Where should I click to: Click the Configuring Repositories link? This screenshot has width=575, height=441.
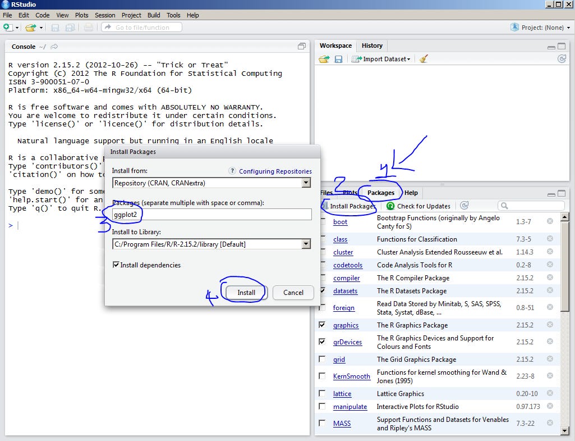pos(275,171)
